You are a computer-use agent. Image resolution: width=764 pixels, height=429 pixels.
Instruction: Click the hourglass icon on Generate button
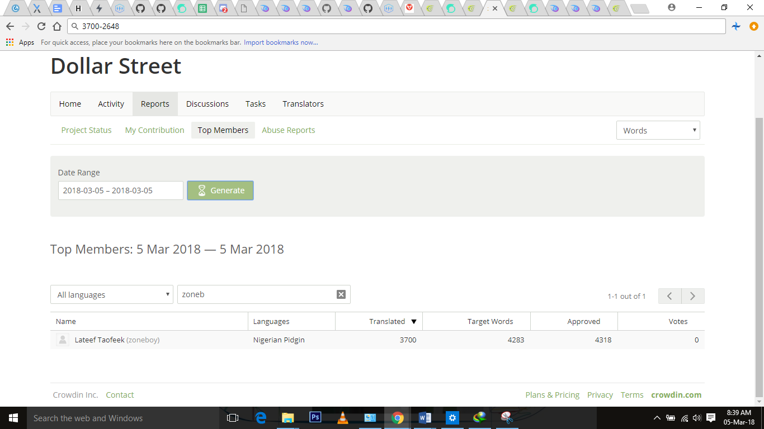click(202, 190)
